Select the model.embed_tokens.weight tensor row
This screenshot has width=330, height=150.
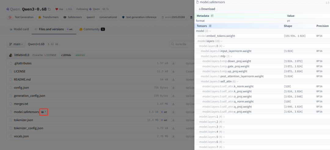pos(262,36)
